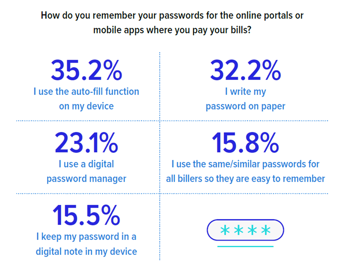Select the 'I use the auto-fill function' text
The height and width of the screenshot is (269, 343).
coord(87,92)
